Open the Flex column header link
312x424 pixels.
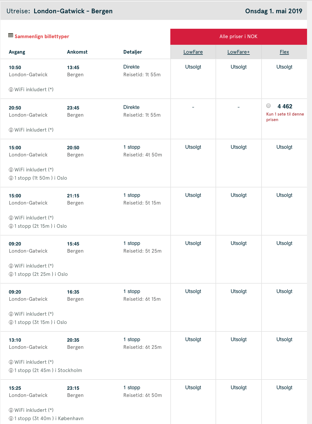[x=284, y=52]
